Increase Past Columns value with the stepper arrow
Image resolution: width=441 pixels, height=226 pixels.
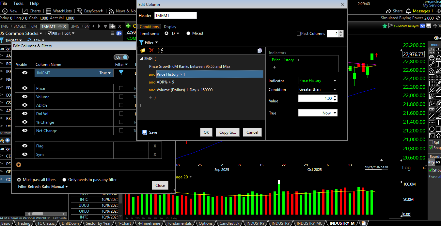click(x=341, y=32)
